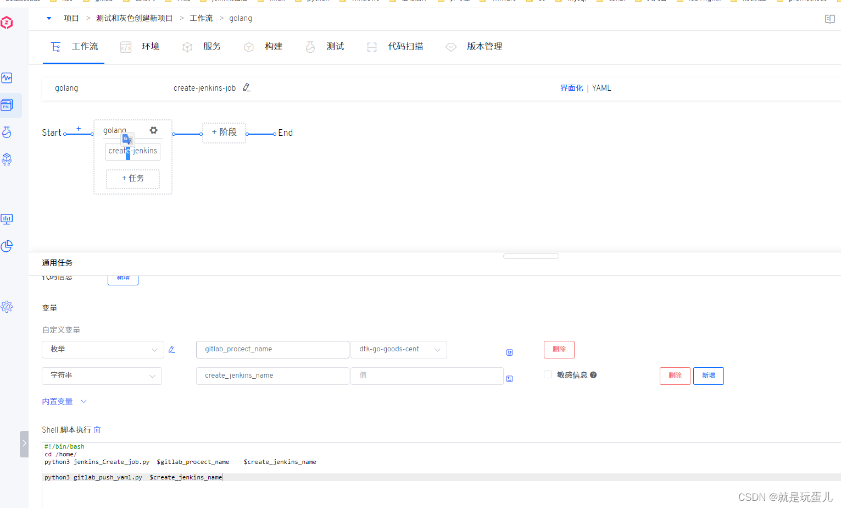This screenshot has height=508, width=841.
Task: Click the golang stage title
Action: pos(115,130)
